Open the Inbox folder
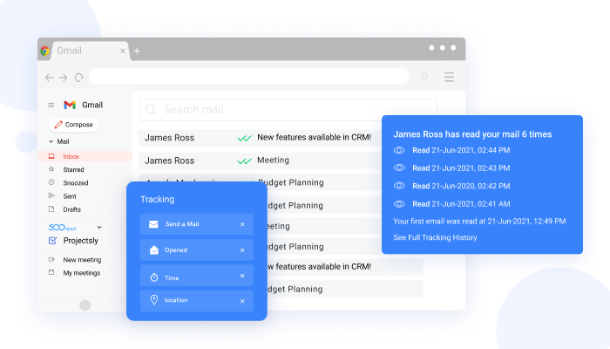Viewport: 610px width, 349px height. [85, 156]
